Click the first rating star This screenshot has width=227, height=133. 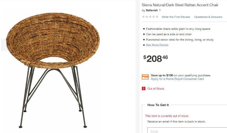tap(144, 17)
